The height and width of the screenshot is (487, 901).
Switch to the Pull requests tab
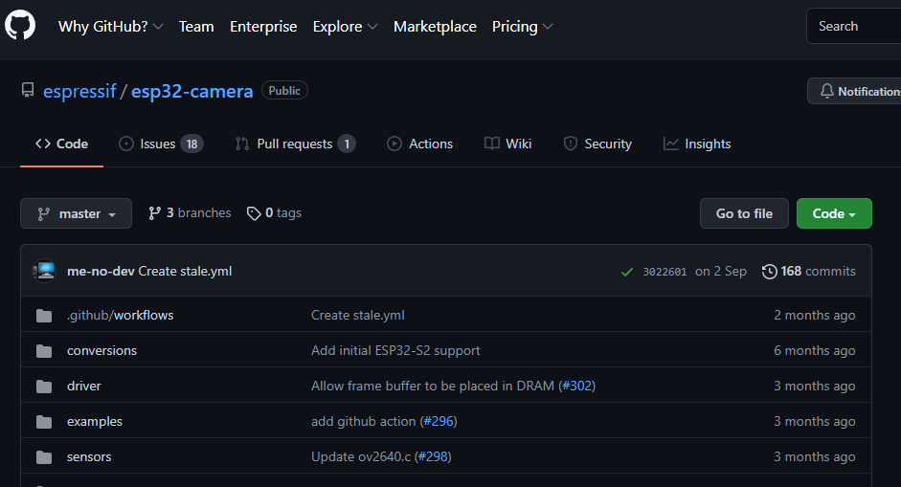[x=295, y=144]
